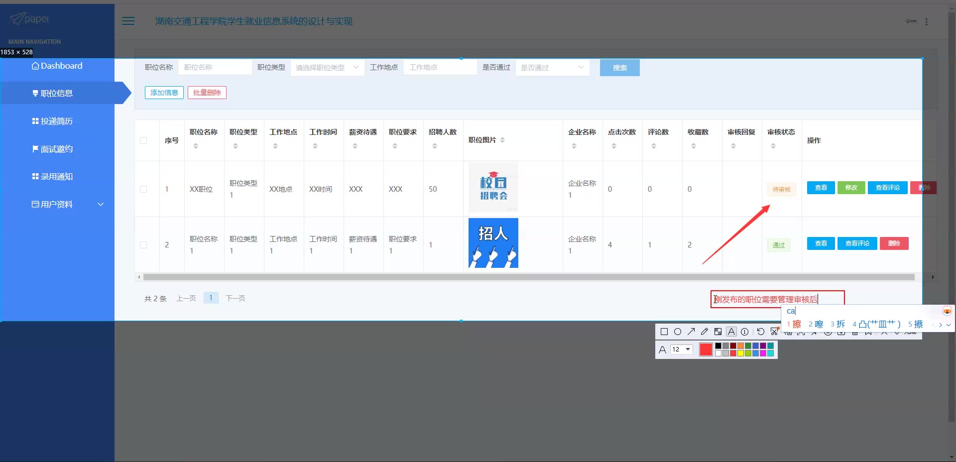
Task: Choose IME candidate 1 擦
Action: tap(794, 324)
